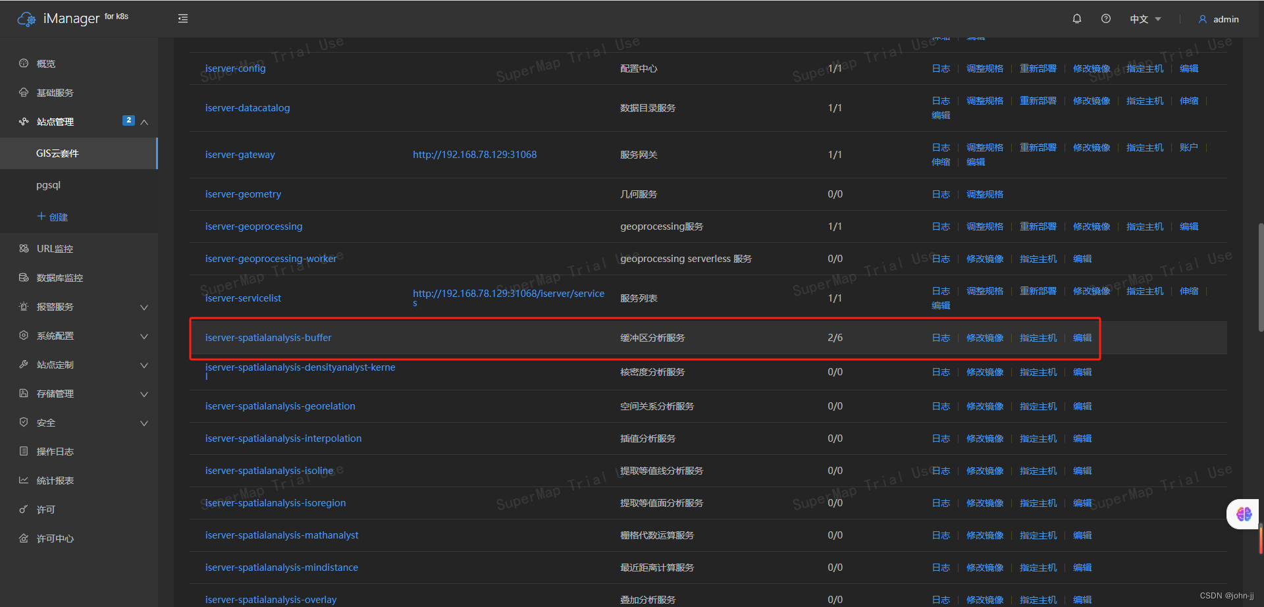
Task: Click 账户 for iserver-gateway
Action: click(1189, 147)
